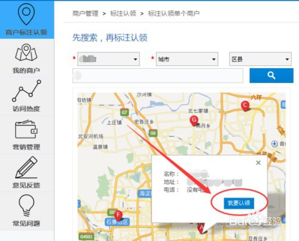Click 史各庄乡 label on map
This screenshot has height=241, width=299.
[x=144, y=121]
